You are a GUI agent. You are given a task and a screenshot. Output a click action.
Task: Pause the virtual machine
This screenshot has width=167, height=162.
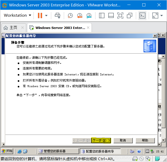tap(40, 15)
